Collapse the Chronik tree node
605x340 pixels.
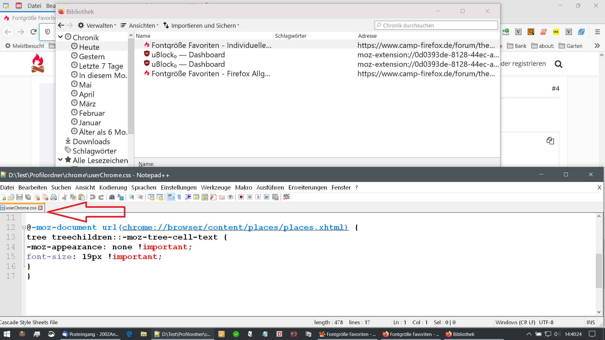click(x=60, y=37)
